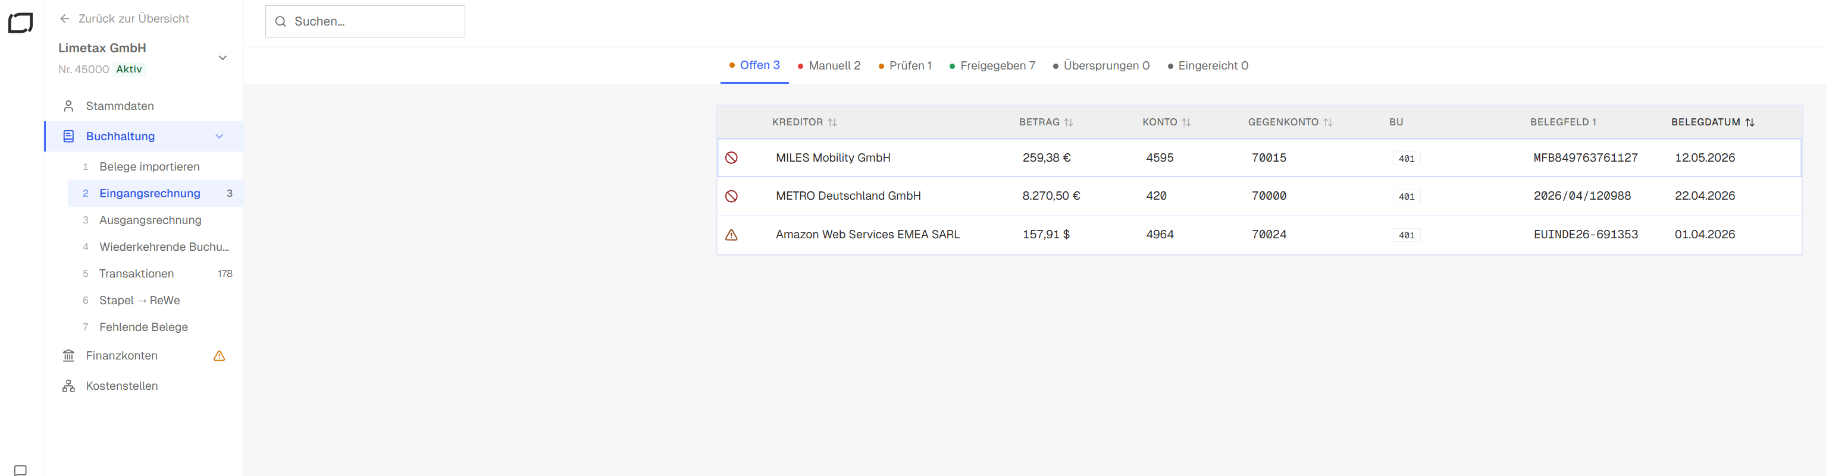Click the Kostenstellen hierarchy icon
The width and height of the screenshot is (1826, 476).
click(x=69, y=386)
